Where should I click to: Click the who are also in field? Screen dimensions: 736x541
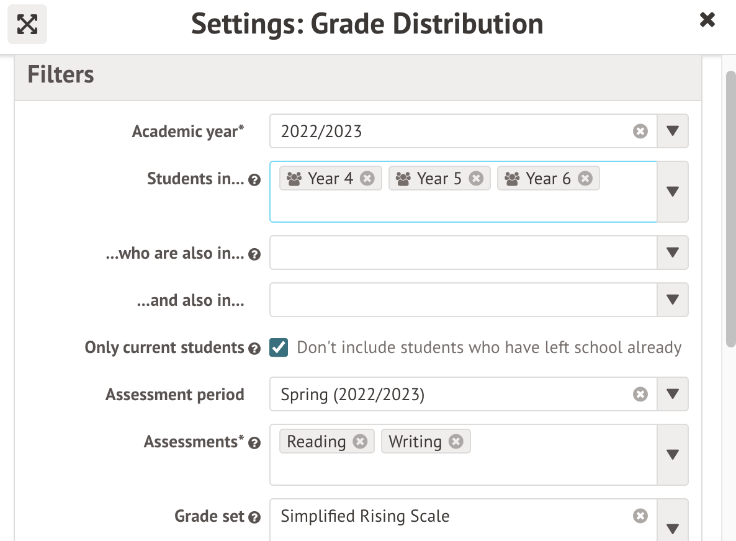pos(463,253)
